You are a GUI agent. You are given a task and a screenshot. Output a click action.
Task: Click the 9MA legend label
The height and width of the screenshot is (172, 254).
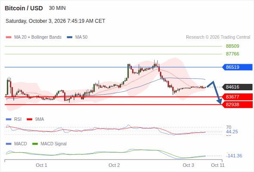coord(40,120)
